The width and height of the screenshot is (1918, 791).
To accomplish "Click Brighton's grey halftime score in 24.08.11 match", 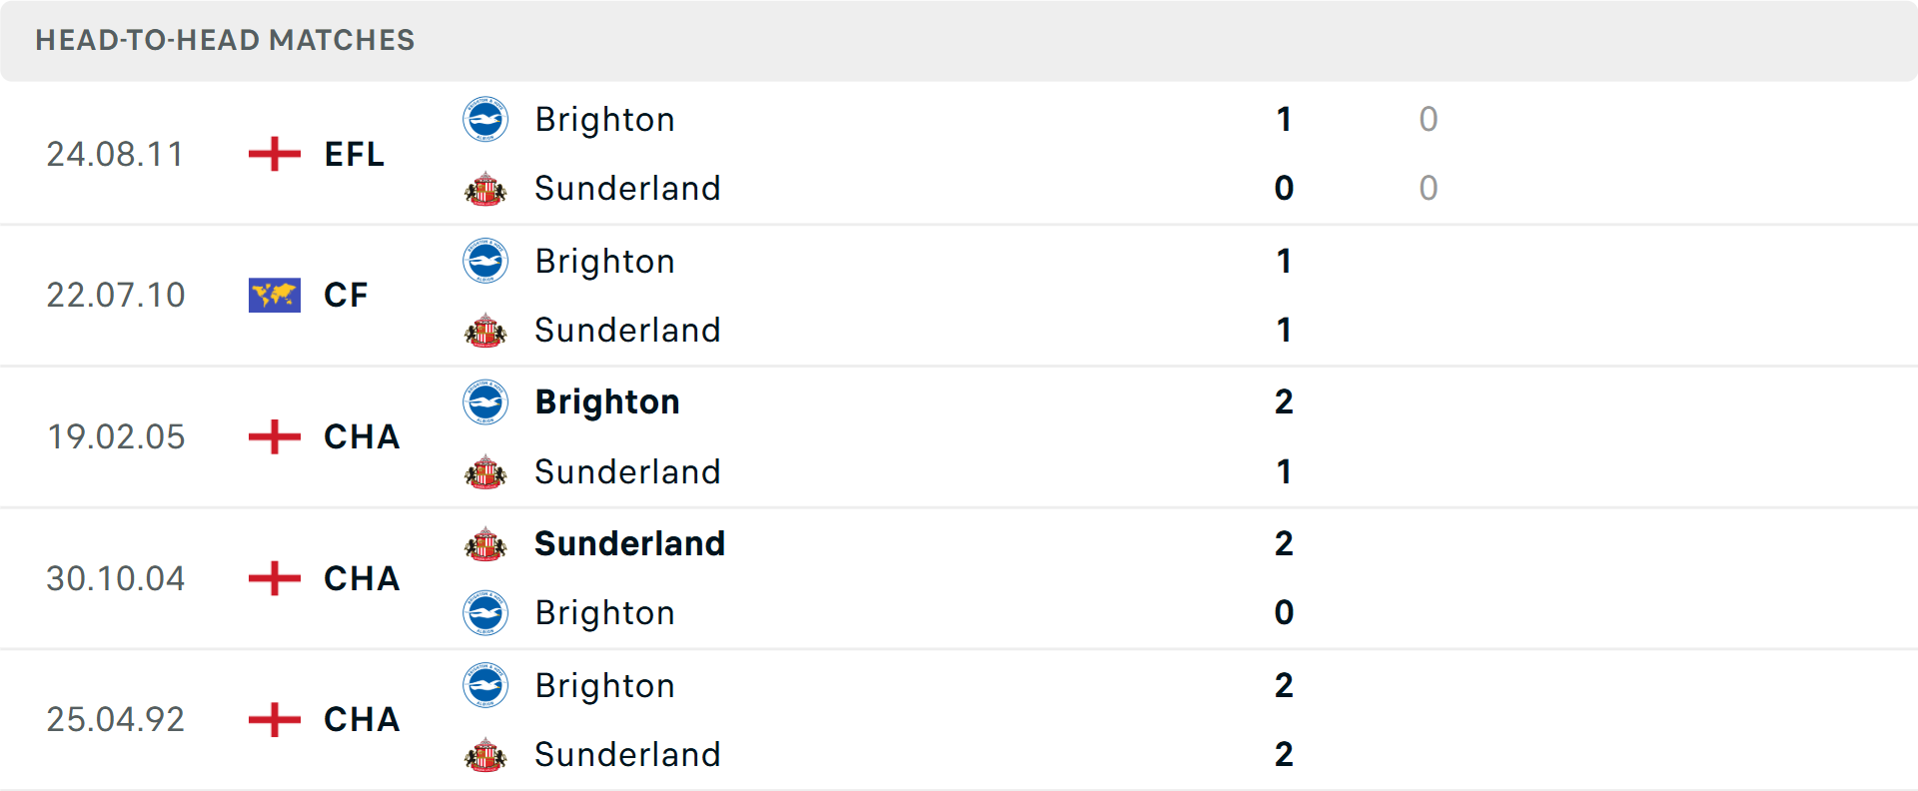I will (1429, 120).
